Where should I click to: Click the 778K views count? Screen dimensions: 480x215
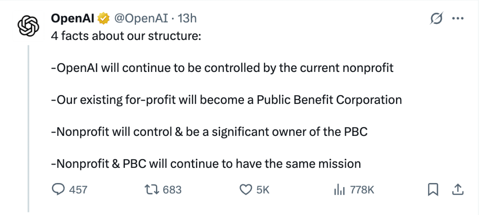pos(362,190)
